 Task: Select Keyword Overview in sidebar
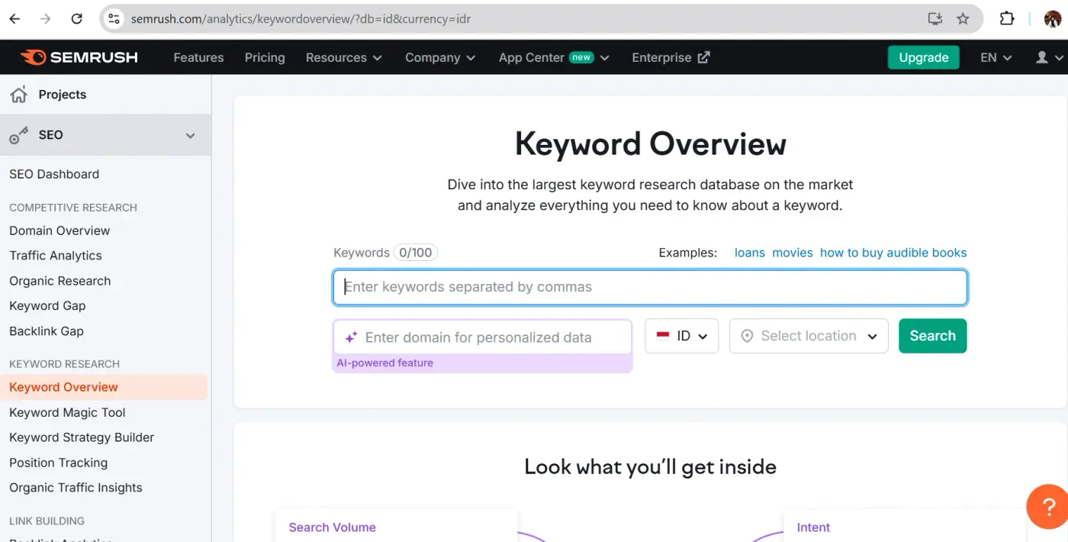(x=104, y=387)
